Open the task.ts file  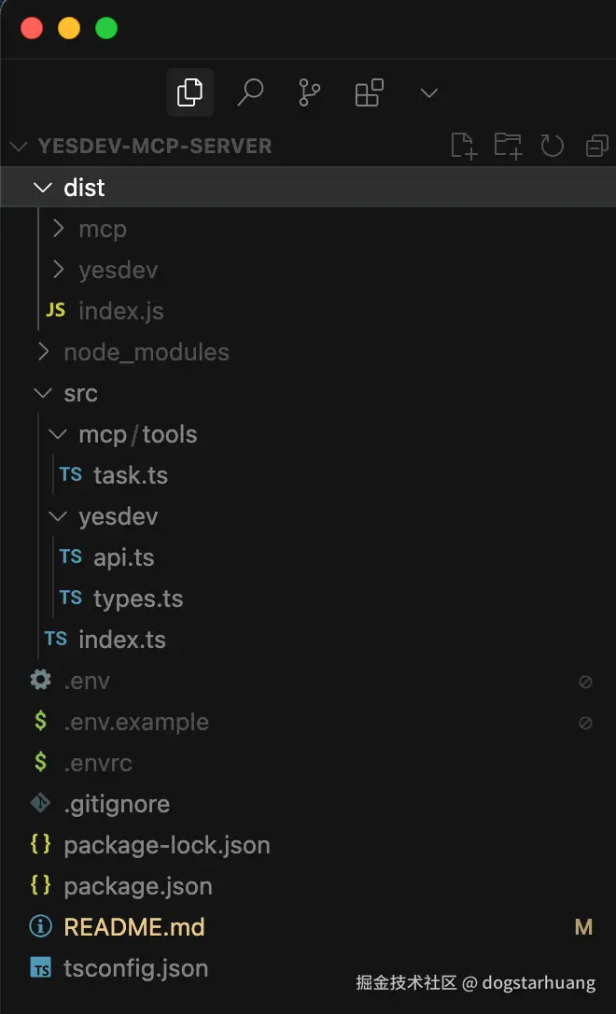(131, 475)
